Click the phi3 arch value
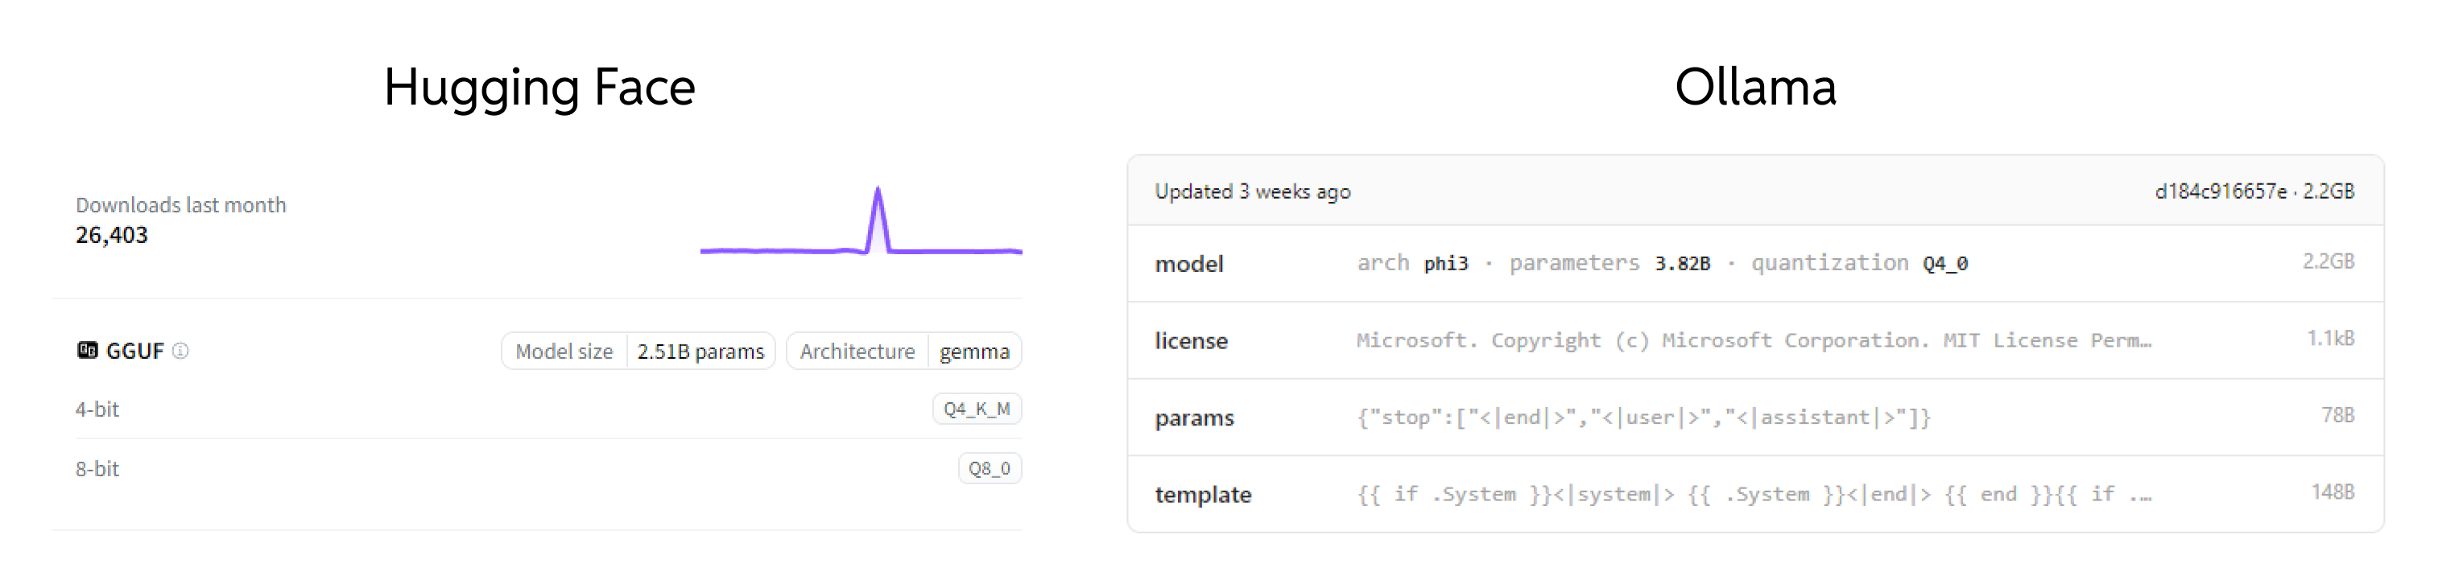The width and height of the screenshot is (2438, 584). click(x=1446, y=264)
